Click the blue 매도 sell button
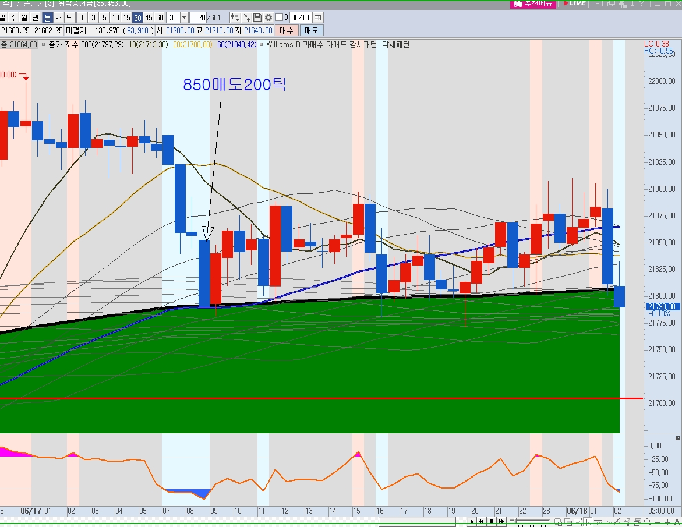The width and height of the screenshot is (682, 527). pyautogui.click(x=312, y=30)
